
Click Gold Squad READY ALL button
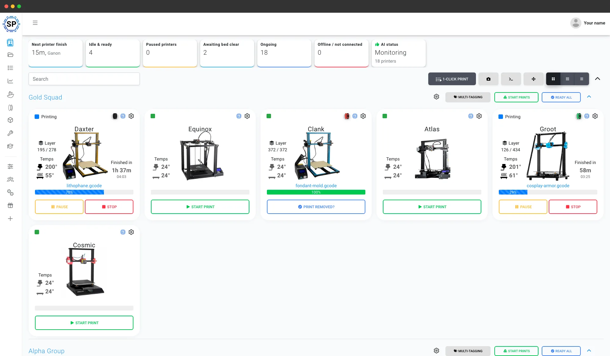pyautogui.click(x=561, y=97)
